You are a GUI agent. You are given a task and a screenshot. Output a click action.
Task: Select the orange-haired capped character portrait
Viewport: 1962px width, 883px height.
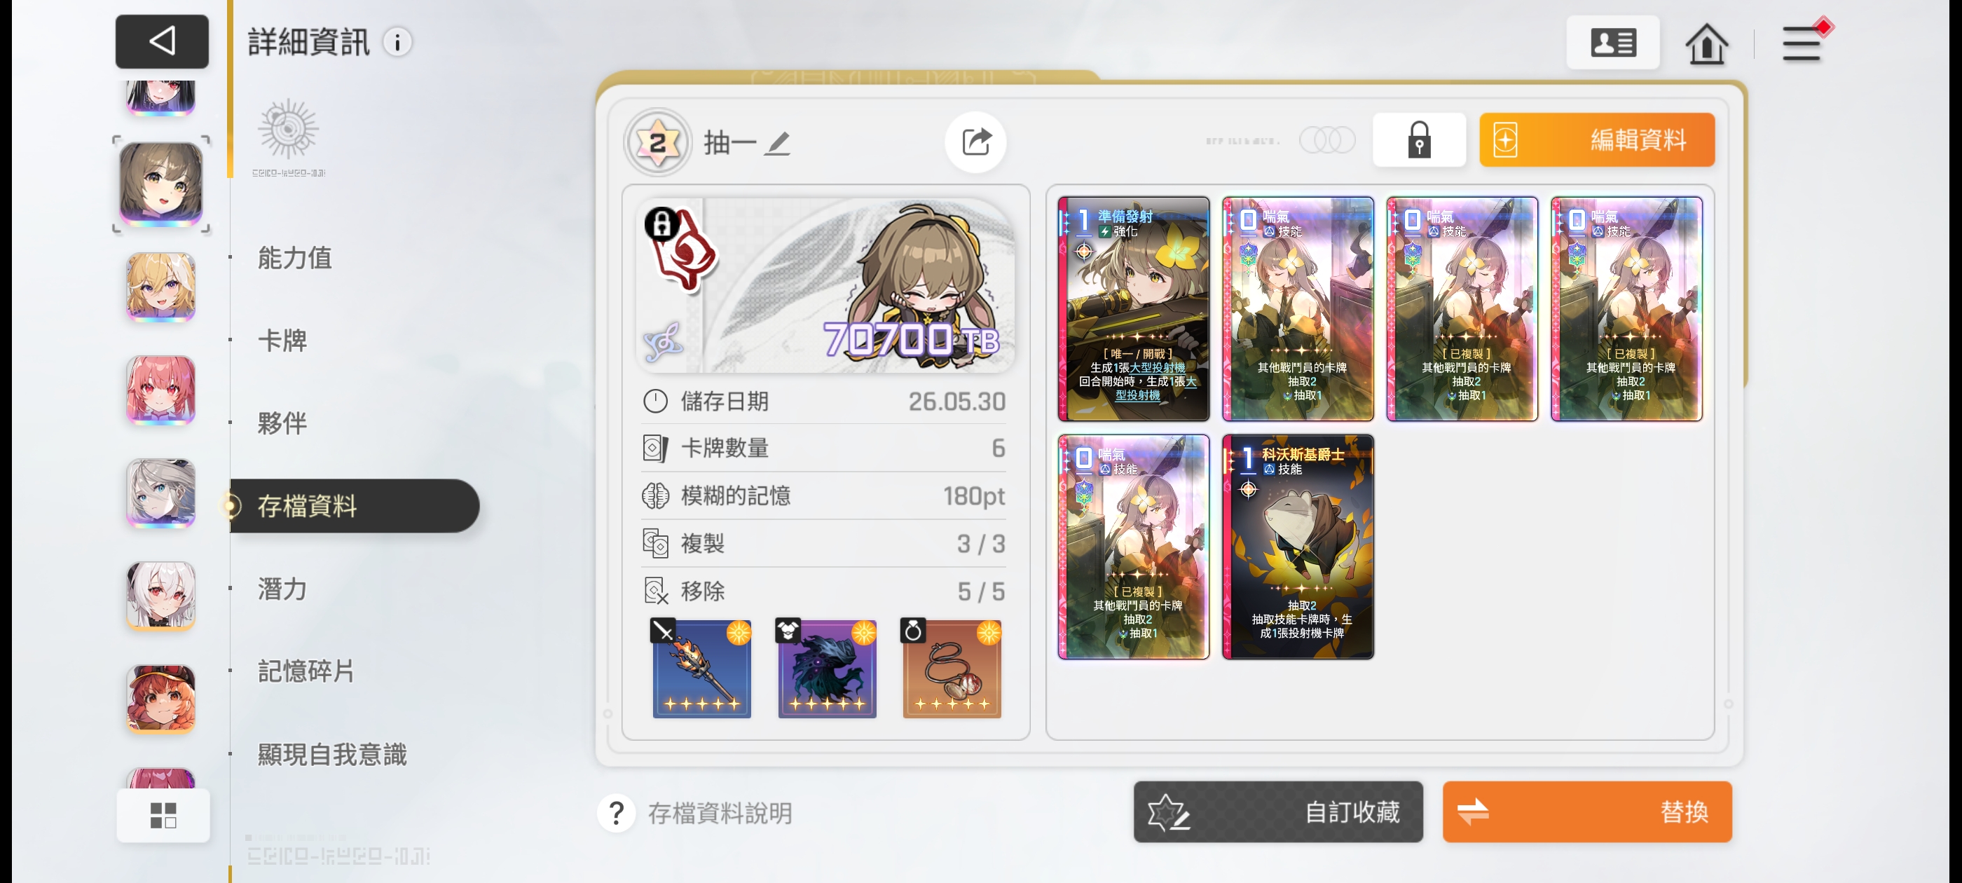click(x=160, y=699)
